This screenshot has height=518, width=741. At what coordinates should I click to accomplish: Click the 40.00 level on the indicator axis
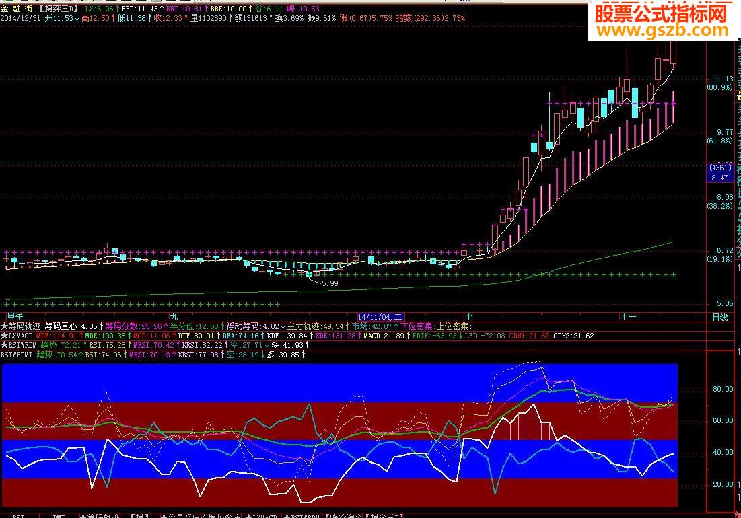tap(723, 452)
